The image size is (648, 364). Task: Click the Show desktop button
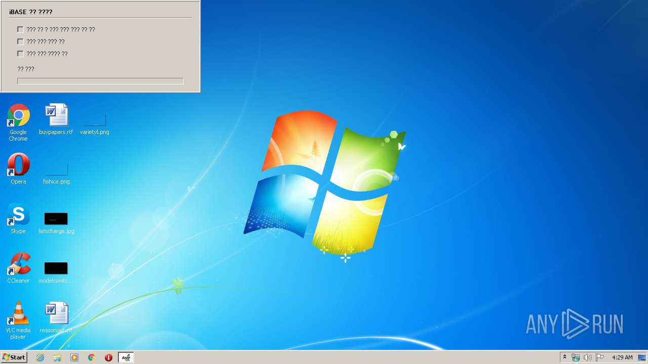point(642,357)
